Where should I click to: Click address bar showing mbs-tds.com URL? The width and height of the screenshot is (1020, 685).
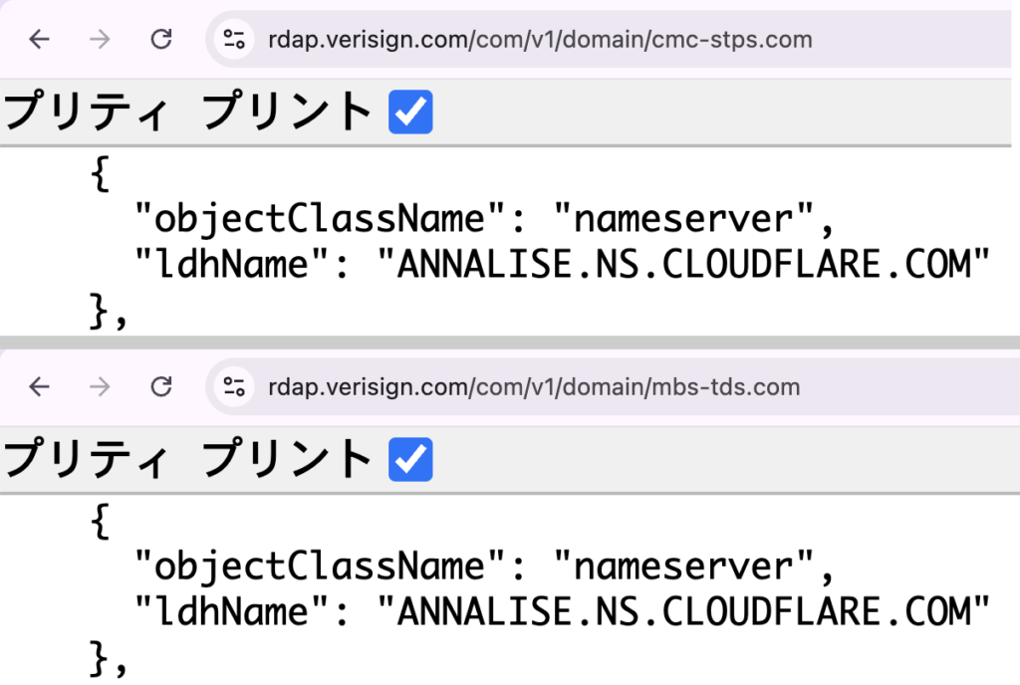612,387
